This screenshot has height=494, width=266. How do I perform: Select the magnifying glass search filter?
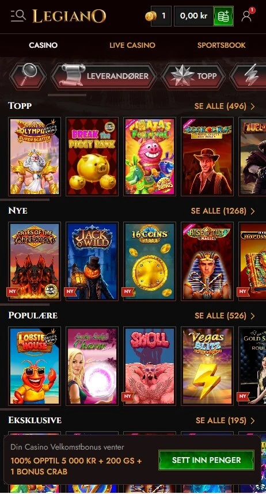click(x=28, y=76)
